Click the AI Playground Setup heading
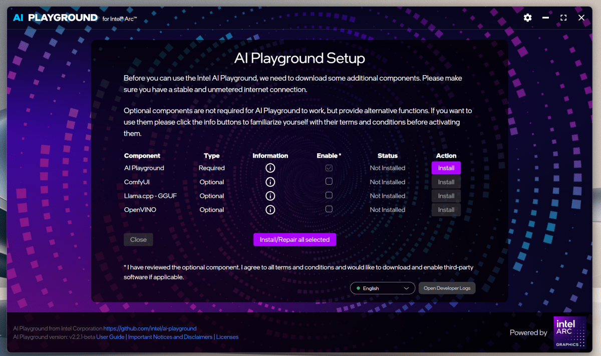Image resolution: width=601 pixels, height=356 pixels. pos(299,58)
